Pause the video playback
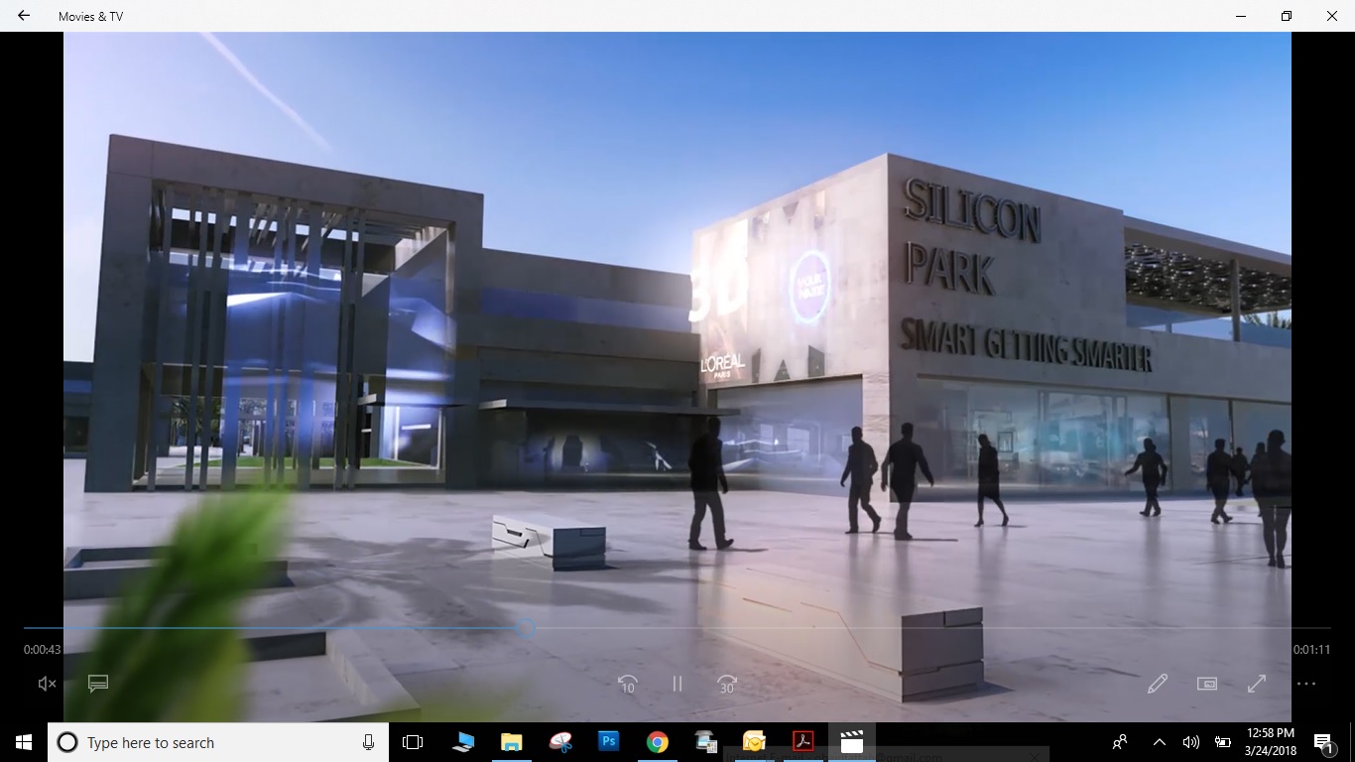 tap(677, 684)
